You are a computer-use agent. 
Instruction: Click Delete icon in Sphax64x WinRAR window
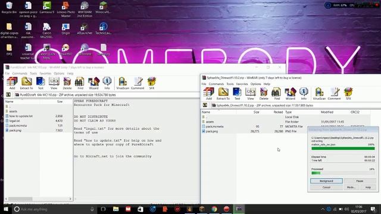264,94
